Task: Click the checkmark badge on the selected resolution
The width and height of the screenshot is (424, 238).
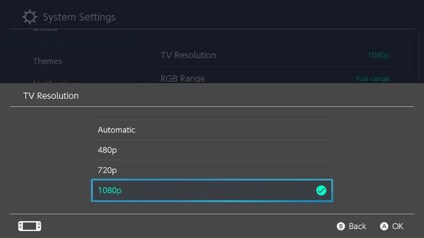Action: pos(321,190)
